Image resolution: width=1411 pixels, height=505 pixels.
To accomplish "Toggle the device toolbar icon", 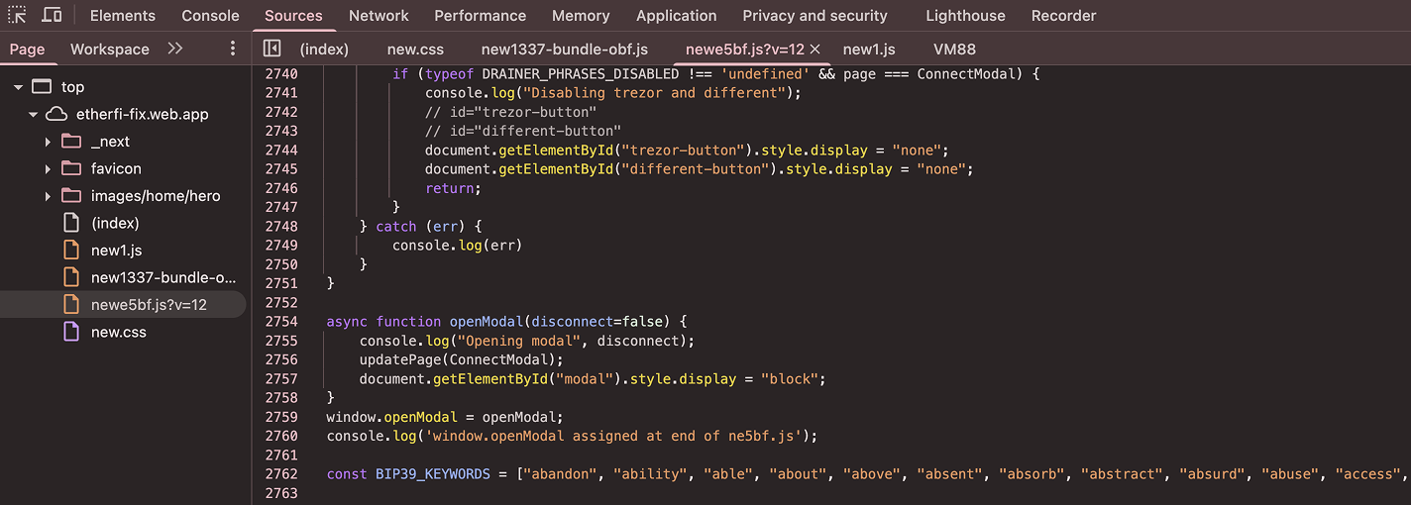I will [52, 16].
